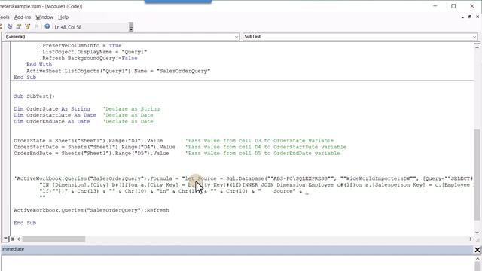Open the Window menu

(x=44, y=17)
